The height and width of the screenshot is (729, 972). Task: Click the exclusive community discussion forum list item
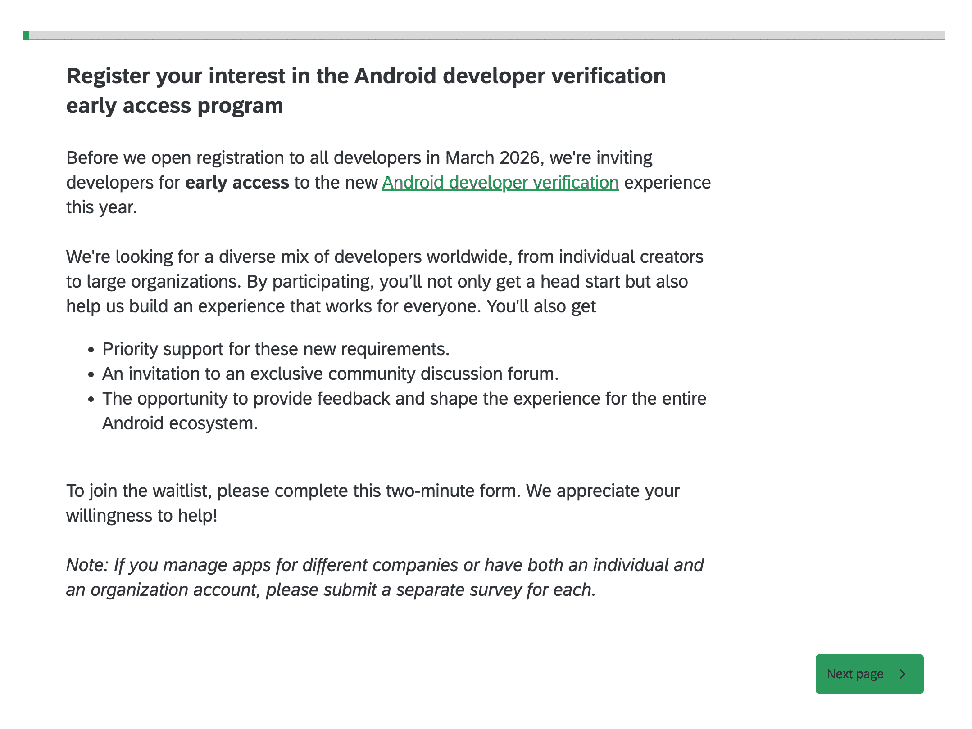331,374
